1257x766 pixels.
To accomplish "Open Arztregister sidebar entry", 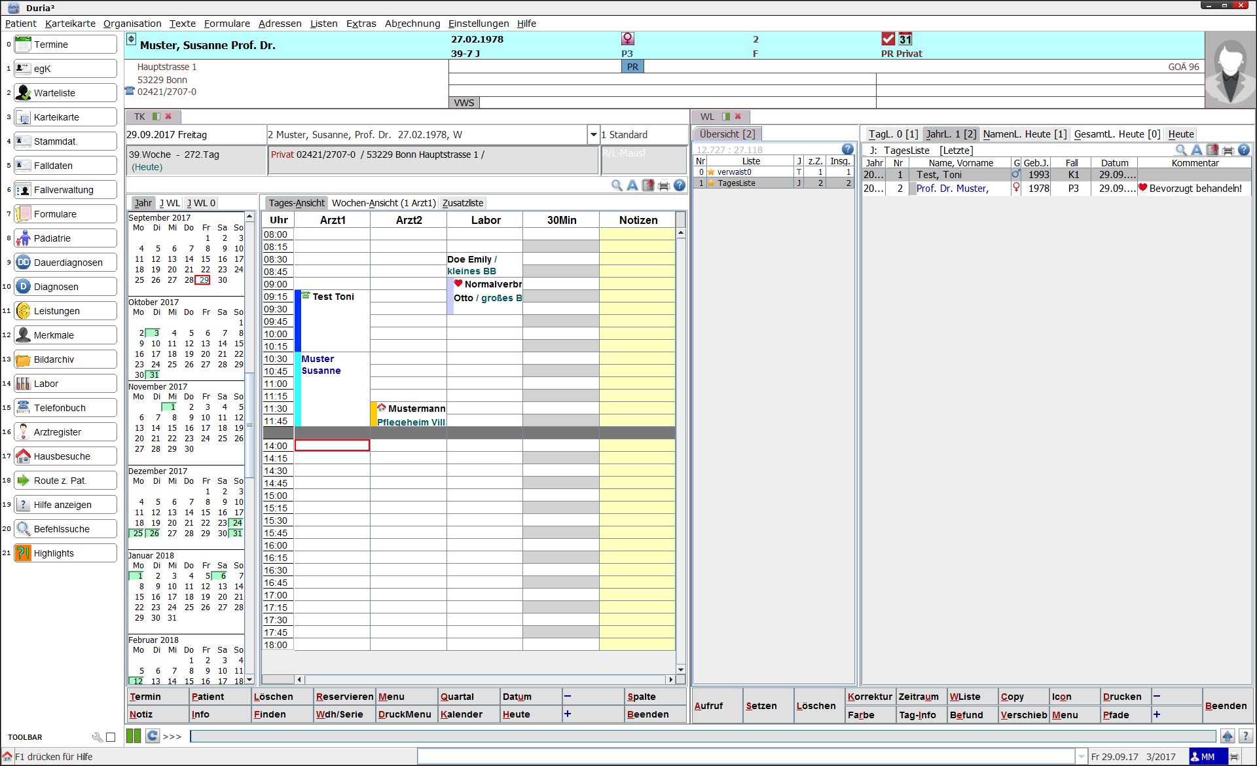I will 65,432.
